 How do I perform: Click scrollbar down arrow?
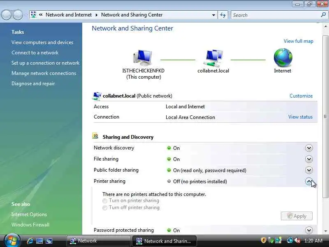tap(325, 231)
